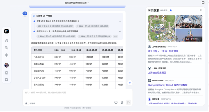The image size is (209, 112).
Task: Click the scroll-to-bottom double chevron button
Action: 130,83
